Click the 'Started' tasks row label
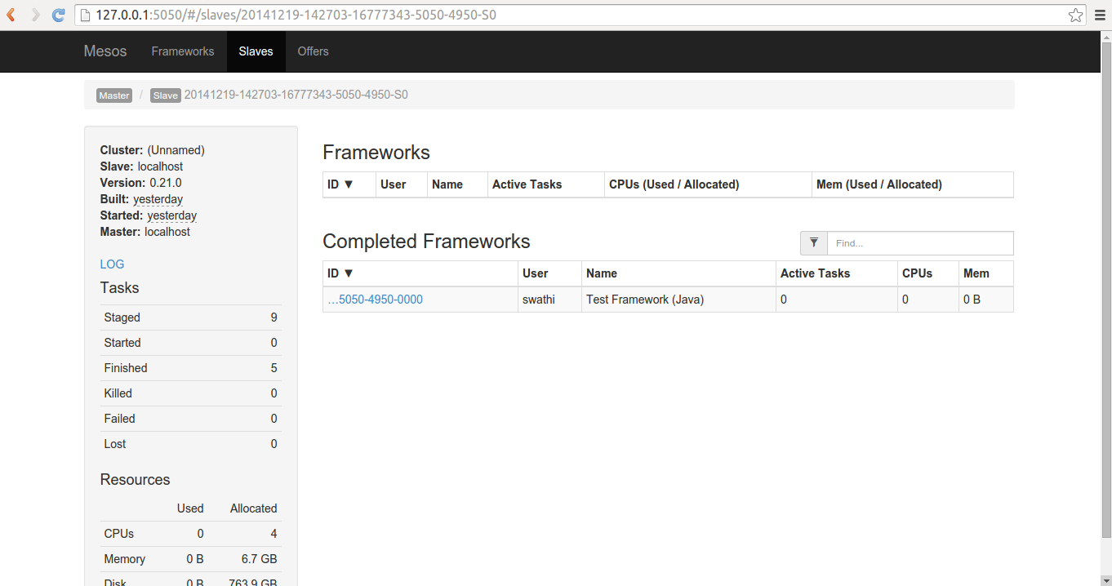This screenshot has width=1112, height=586. pos(122,343)
